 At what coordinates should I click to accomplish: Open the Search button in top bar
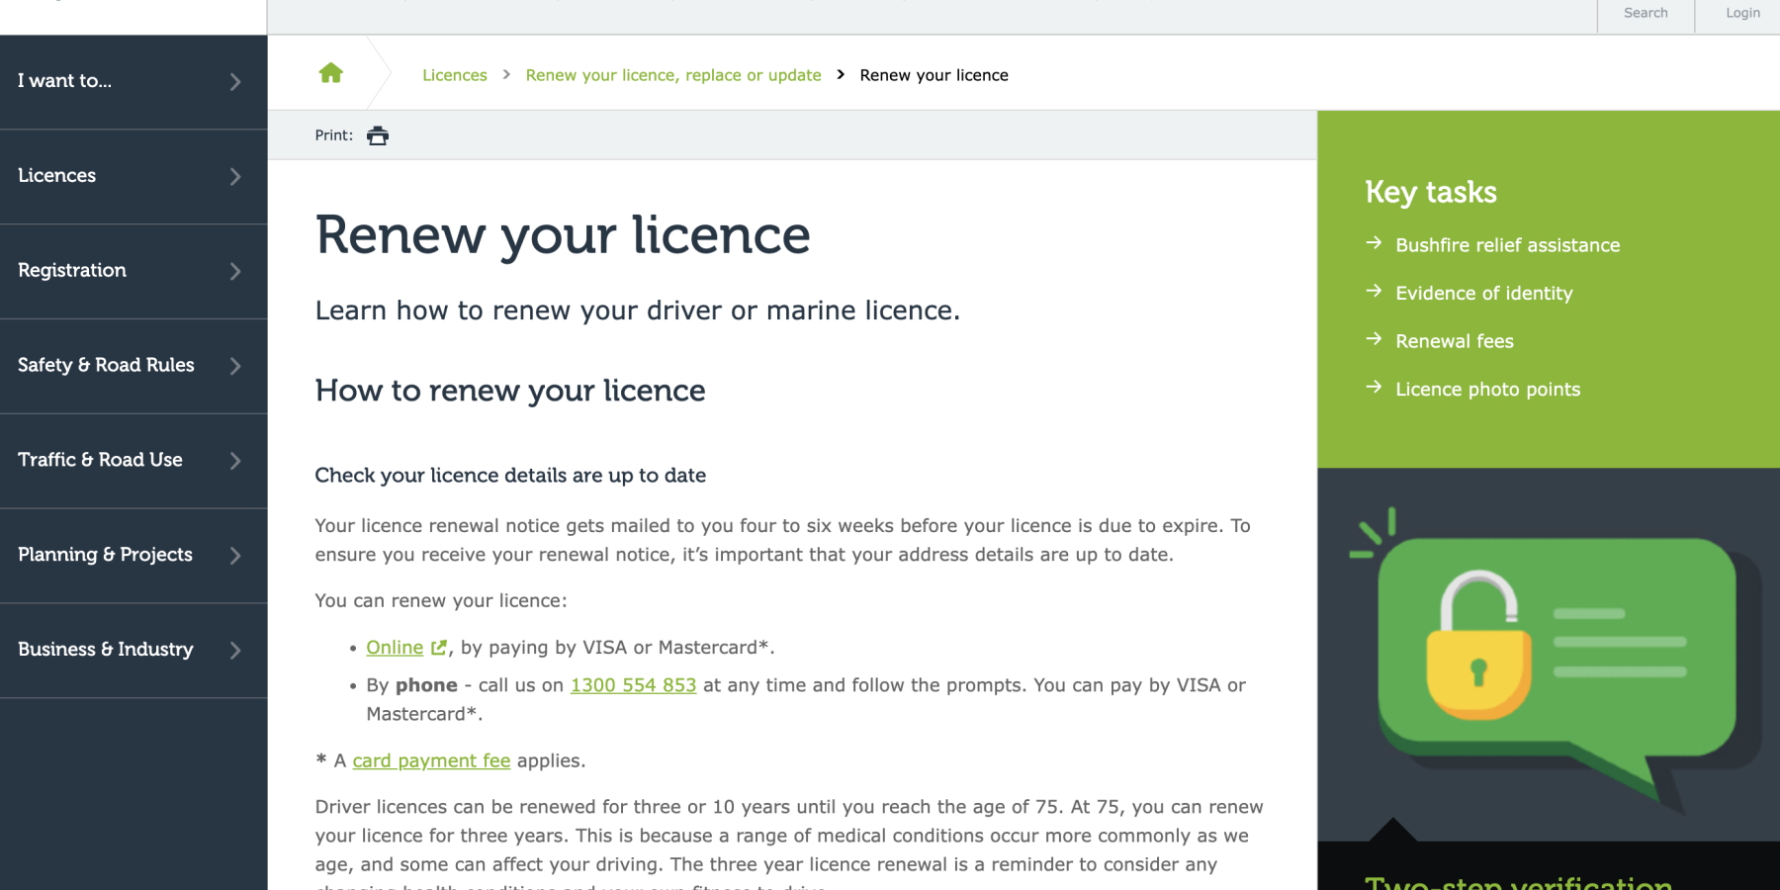pyautogui.click(x=1646, y=14)
